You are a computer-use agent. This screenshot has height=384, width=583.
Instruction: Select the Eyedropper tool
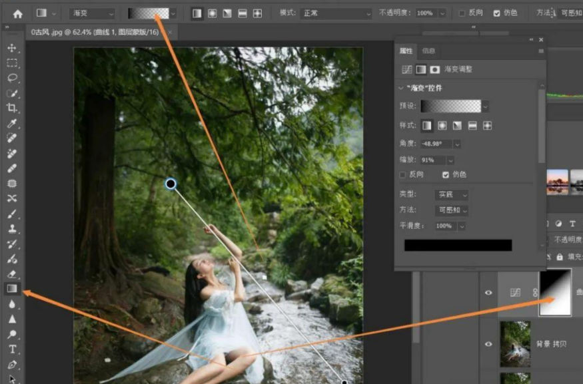(12, 123)
